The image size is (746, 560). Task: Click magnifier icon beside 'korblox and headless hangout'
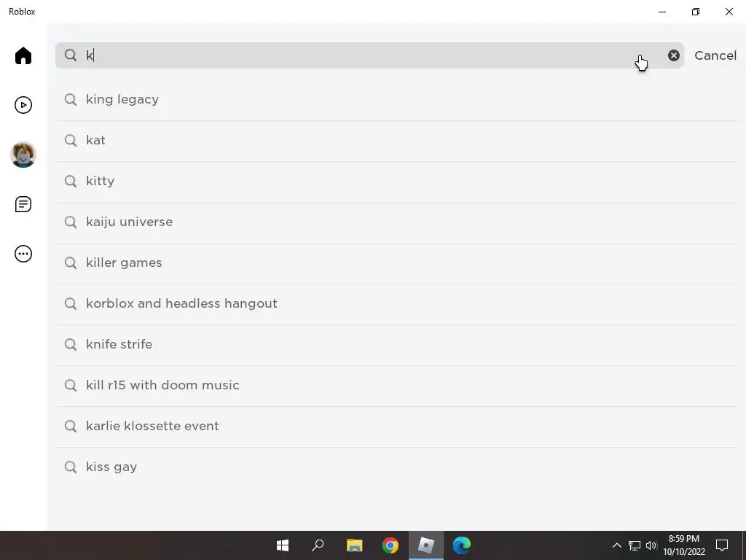pos(71,304)
